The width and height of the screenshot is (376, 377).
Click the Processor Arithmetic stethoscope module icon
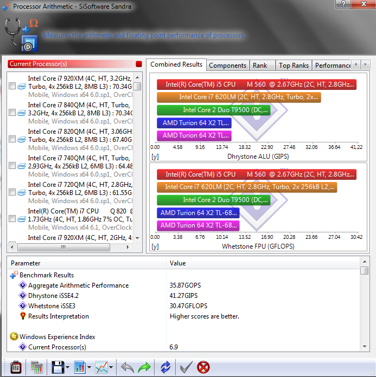click(x=22, y=35)
